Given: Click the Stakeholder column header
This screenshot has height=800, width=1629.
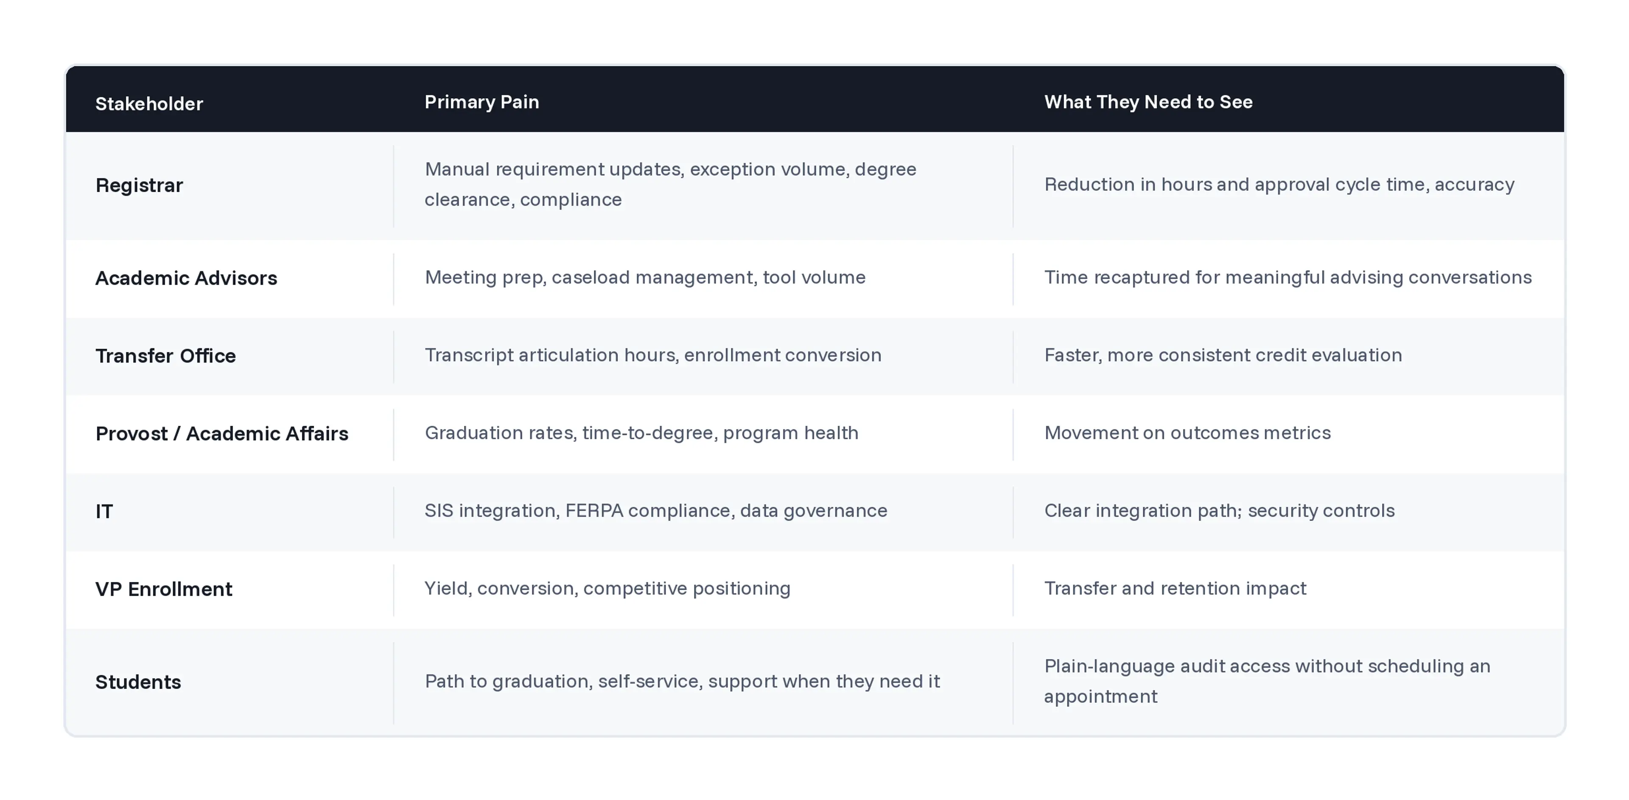Looking at the screenshot, I should 148,104.
